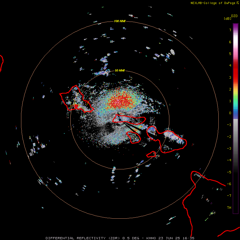
Task: Click the KHMO station identifier in caption
Action: pyautogui.click(x=151, y=238)
